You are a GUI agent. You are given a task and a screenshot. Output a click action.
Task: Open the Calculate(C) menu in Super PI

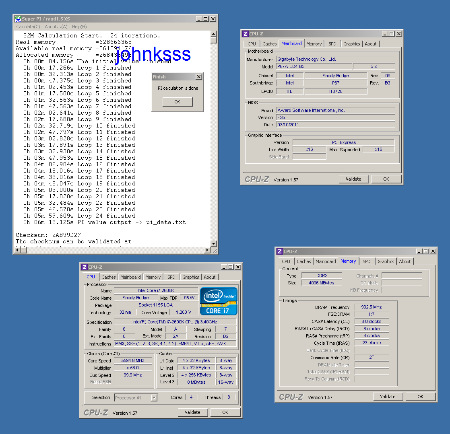pos(28,27)
